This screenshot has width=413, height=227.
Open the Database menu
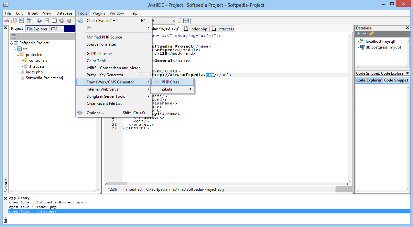(x=64, y=13)
